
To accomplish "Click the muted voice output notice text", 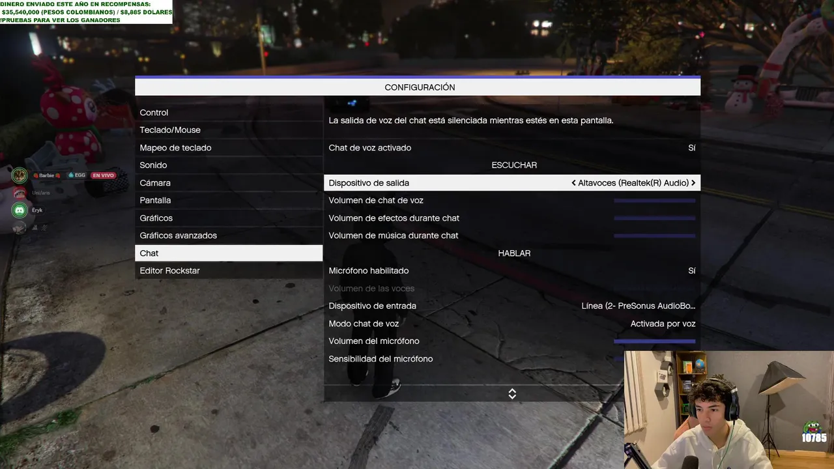I will tap(471, 121).
